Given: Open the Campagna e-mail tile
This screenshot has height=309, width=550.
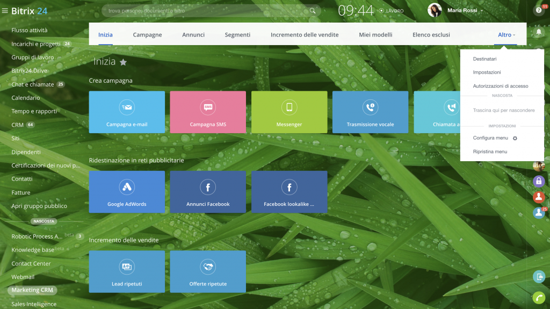Looking at the screenshot, I should 127,112.
